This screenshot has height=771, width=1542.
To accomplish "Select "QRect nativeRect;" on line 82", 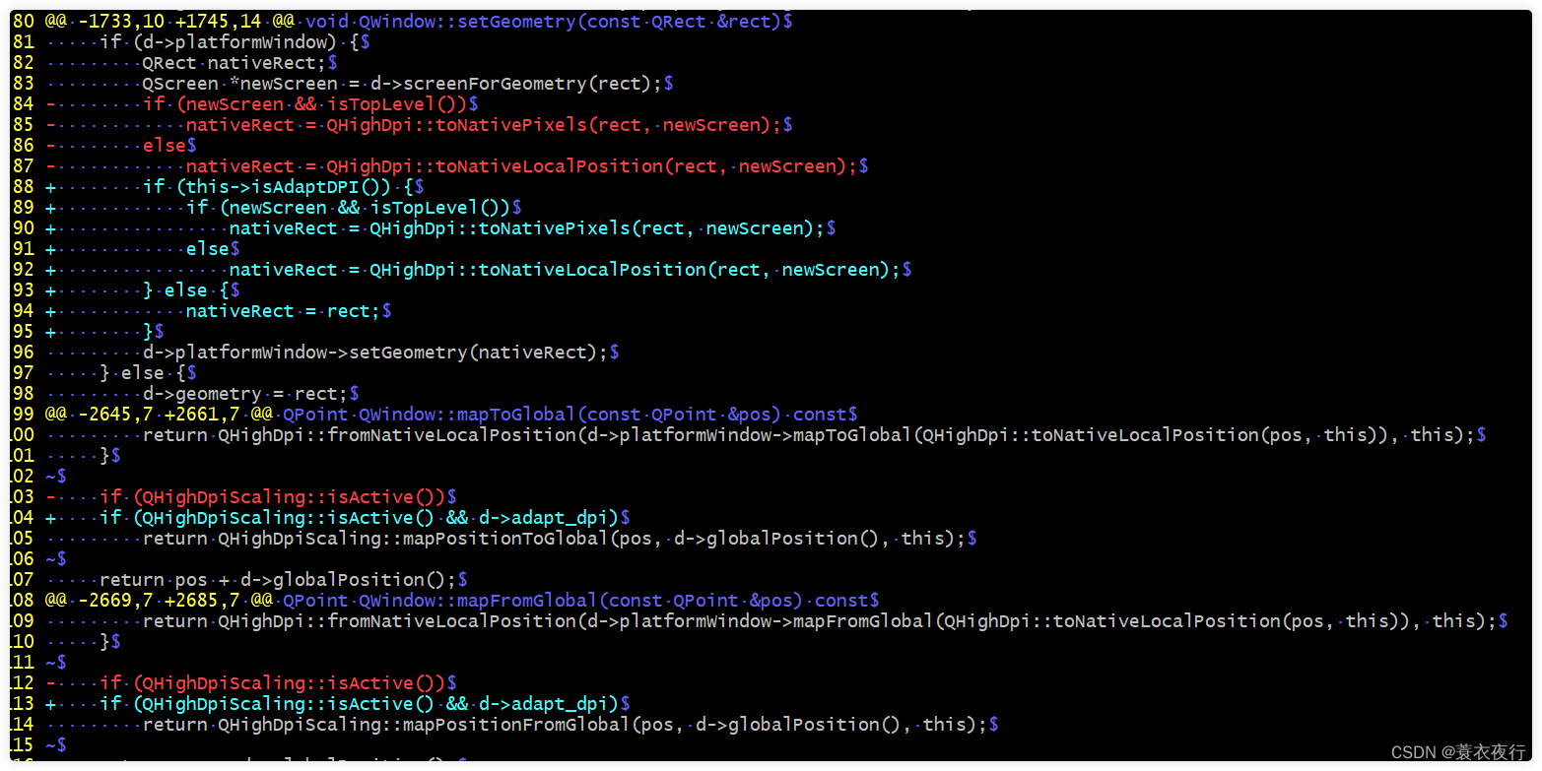I will point(235,63).
